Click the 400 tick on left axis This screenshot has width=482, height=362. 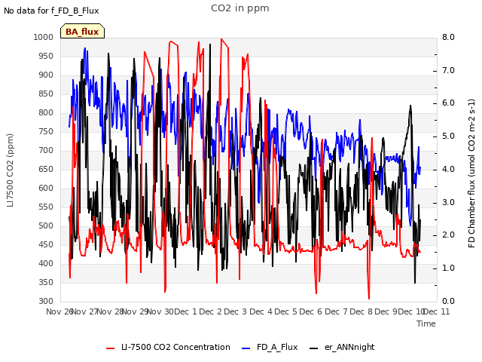tap(46, 263)
